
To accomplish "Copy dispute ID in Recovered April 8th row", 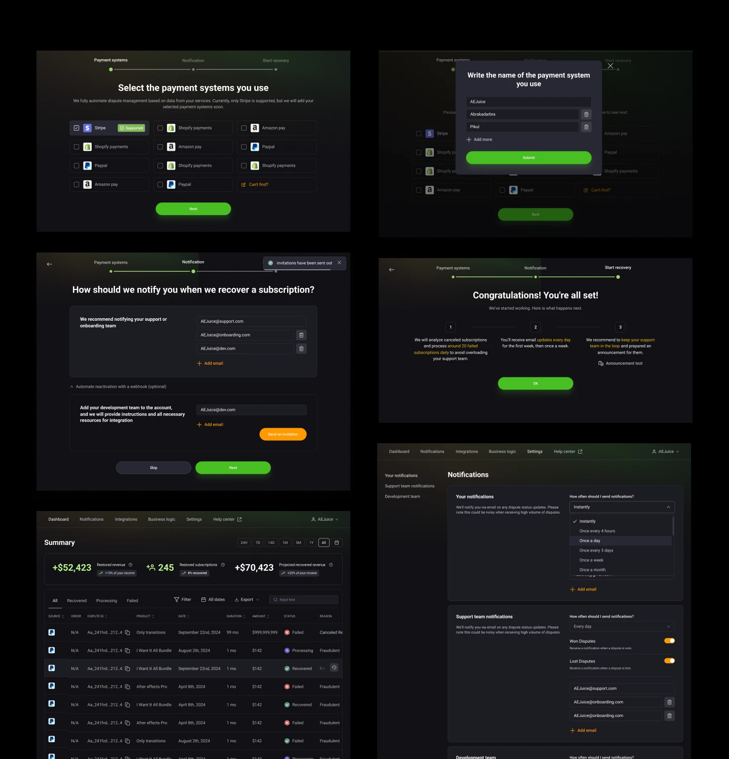I will coord(128,705).
